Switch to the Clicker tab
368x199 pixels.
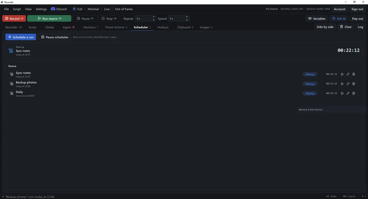[x=50, y=27]
